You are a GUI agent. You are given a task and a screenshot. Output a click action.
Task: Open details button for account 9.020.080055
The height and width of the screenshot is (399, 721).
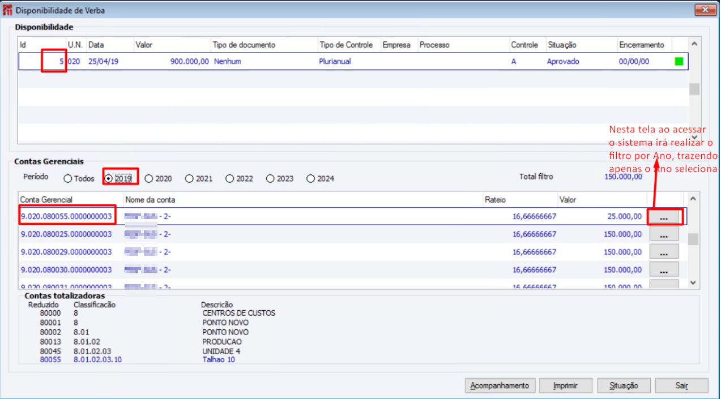click(x=664, y=217)
